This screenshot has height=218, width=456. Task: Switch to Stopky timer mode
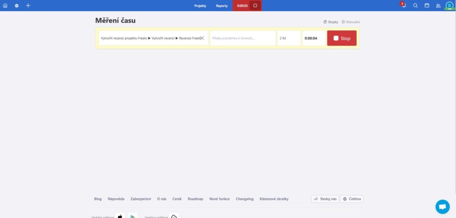click(331, 22)
